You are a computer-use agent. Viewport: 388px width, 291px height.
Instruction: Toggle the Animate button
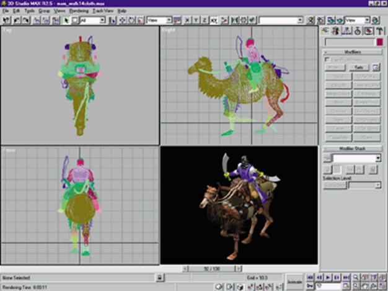click(293, 280)
